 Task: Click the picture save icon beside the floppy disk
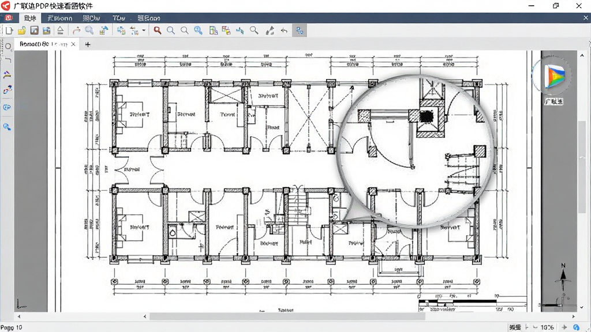pos(46,31)
